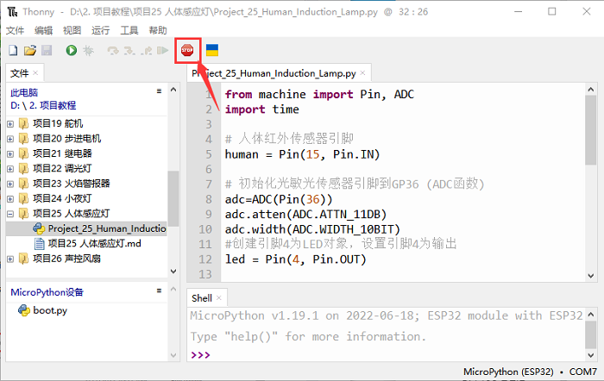Click the Step over debug icon

(112, 51)
